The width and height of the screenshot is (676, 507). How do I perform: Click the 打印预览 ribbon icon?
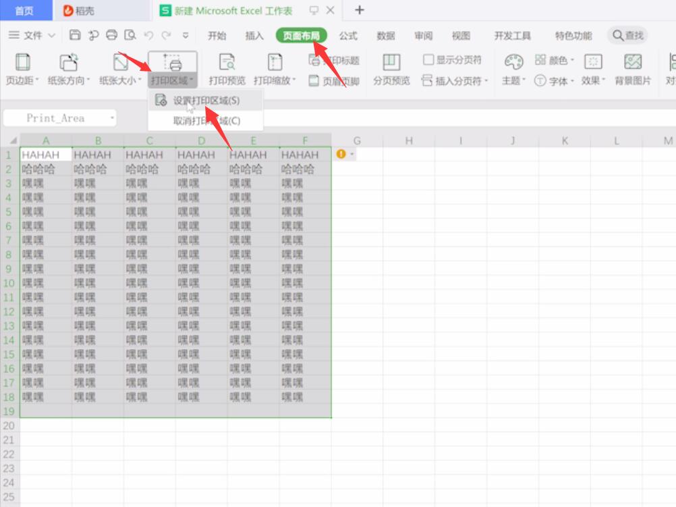[227, 69]
